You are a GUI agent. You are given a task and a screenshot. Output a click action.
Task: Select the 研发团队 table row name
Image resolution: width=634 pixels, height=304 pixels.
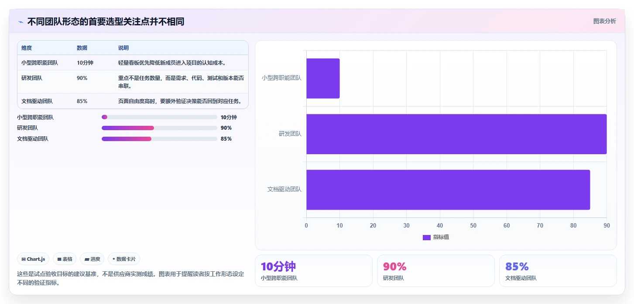[32, 78]
